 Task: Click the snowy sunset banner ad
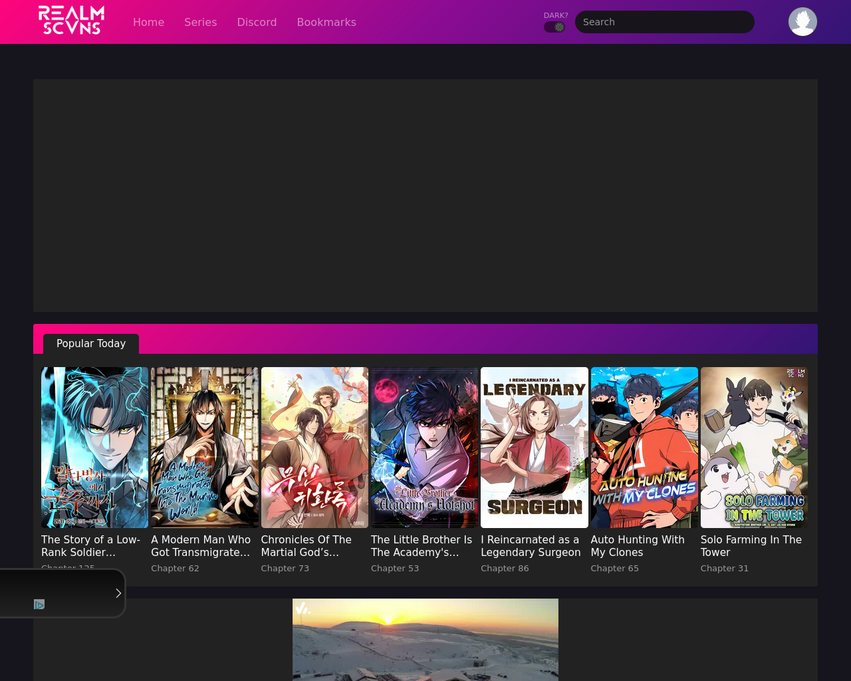[425, 640]
